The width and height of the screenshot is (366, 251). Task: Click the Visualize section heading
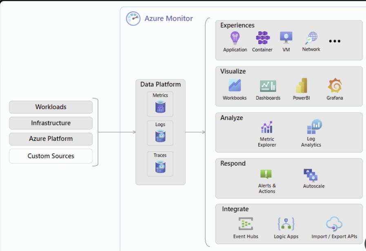[x=233, y=71]
